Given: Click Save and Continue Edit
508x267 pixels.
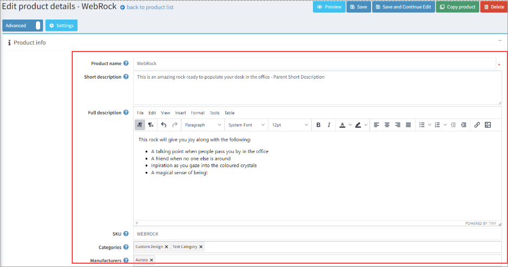Looking at the screenshot, I should click(x=403, y=7).
